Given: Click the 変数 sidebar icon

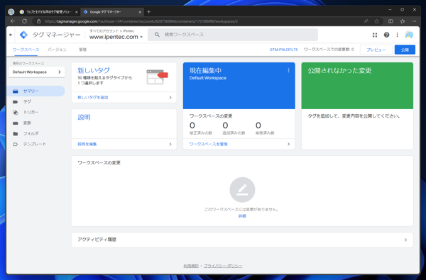Looking at the screenshot, I should (16, 123).
